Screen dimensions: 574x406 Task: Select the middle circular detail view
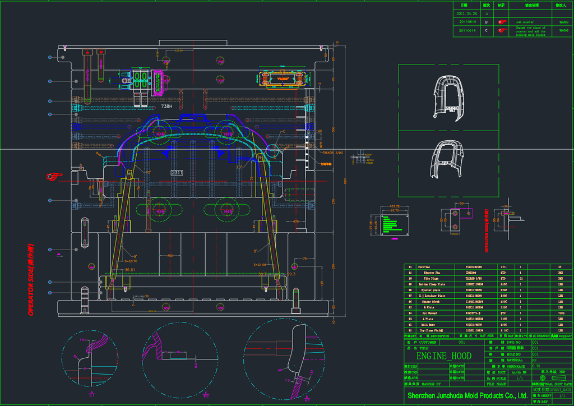pos(180,359)
